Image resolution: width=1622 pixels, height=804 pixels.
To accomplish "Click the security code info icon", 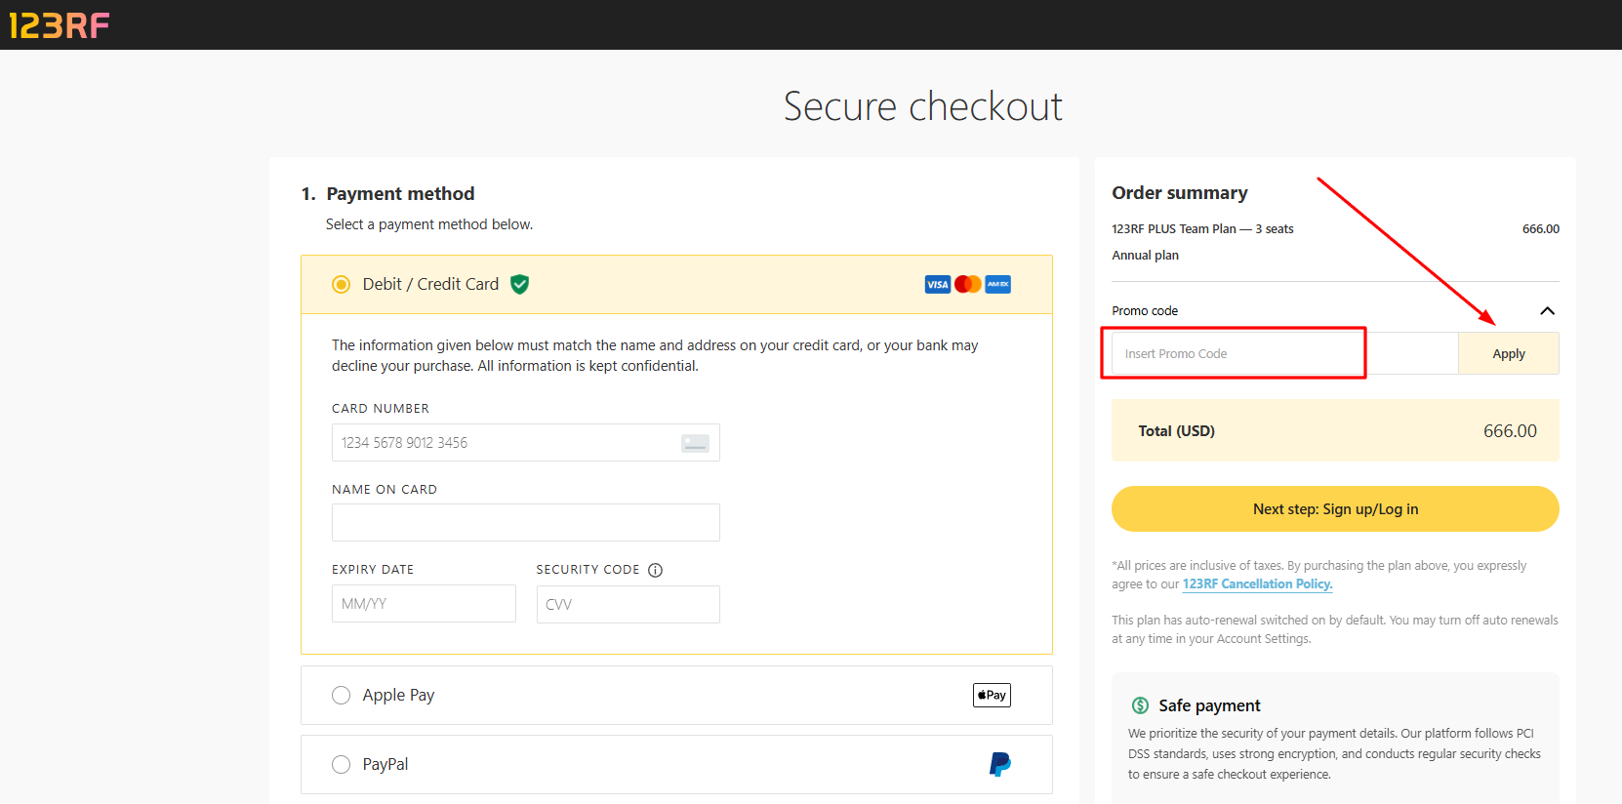I will [656, 570].
